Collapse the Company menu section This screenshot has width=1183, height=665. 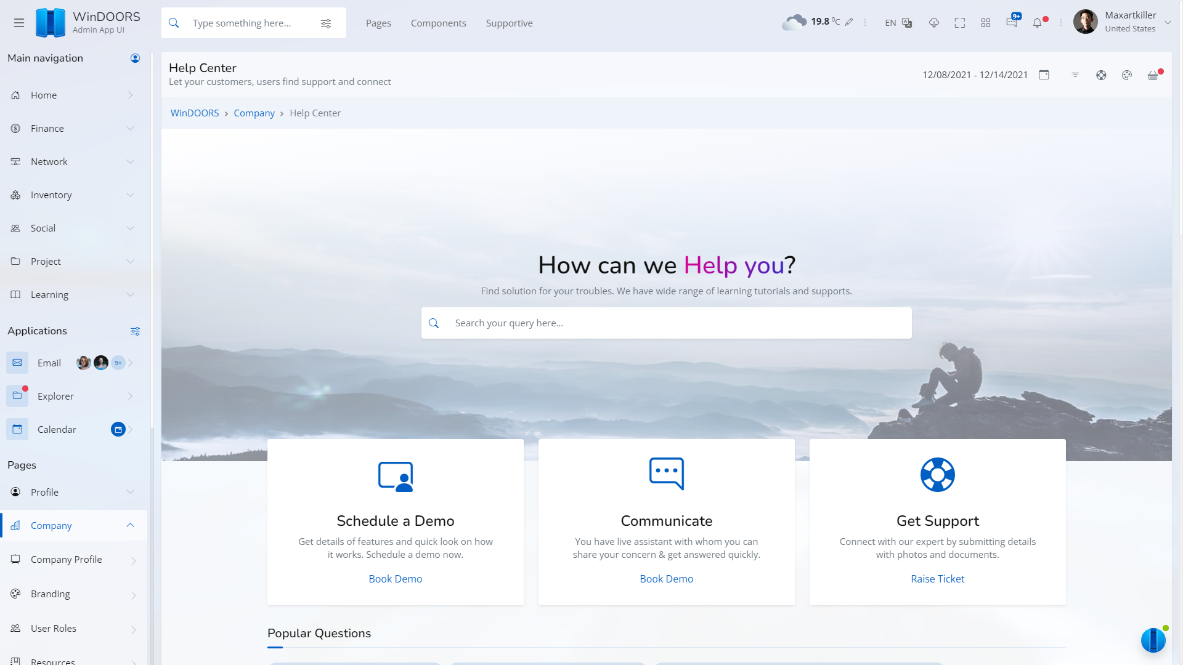[130, 525]
